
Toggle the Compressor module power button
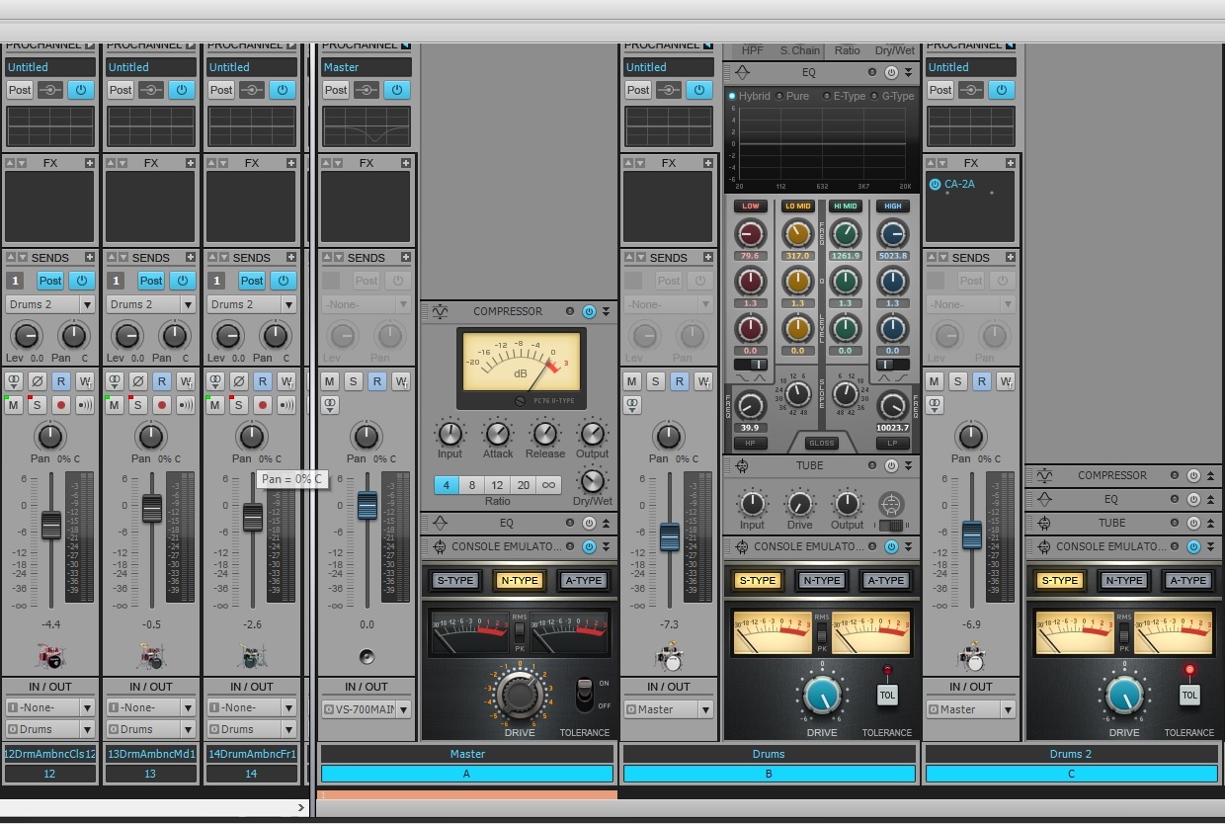click(590, 311)
